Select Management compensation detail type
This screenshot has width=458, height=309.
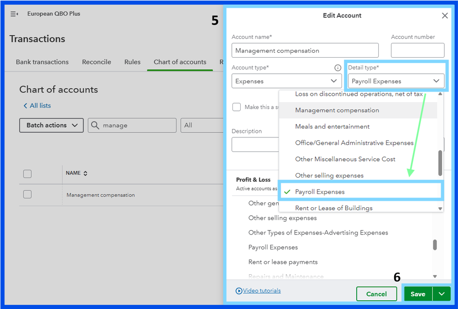358,110
